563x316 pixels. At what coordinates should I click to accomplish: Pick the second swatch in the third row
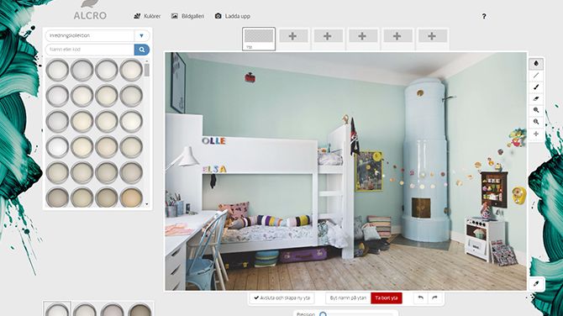coord(82,121)
